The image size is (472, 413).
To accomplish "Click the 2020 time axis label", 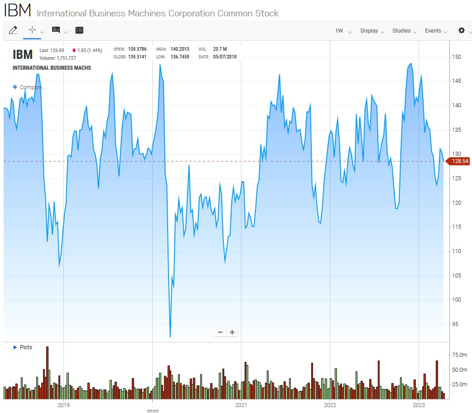I will click(152, 411).
